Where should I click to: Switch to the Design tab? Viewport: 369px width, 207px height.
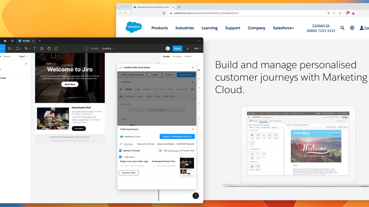166,56
